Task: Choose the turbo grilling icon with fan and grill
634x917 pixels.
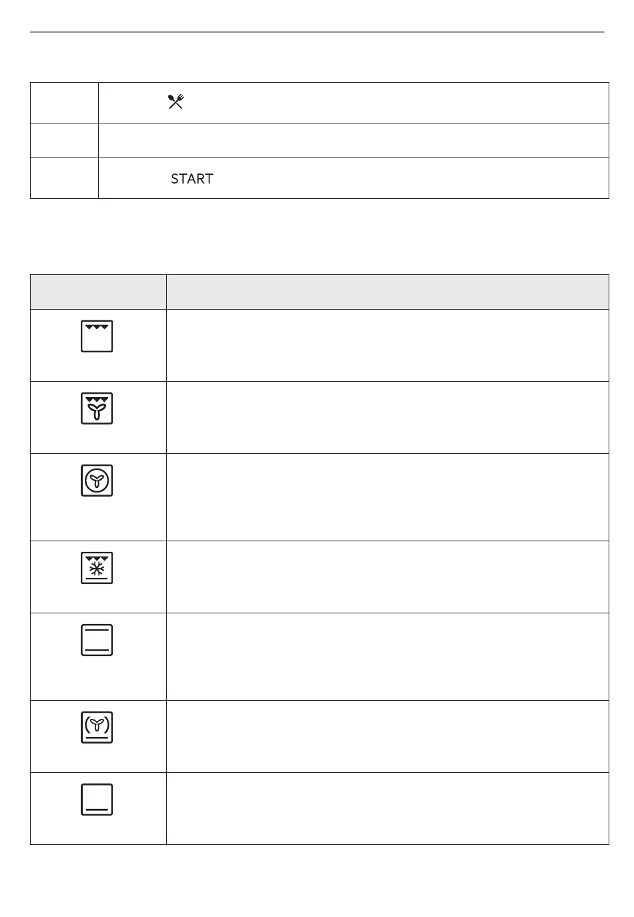Action: (97, 408)
